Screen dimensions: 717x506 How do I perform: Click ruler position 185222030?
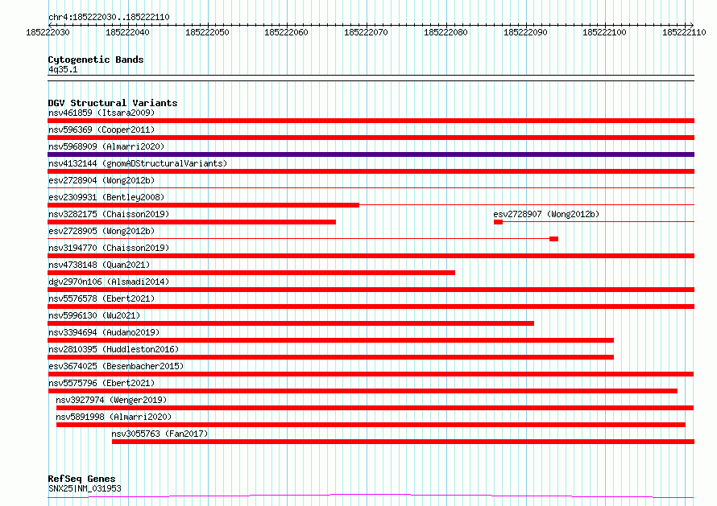tap(48, 32)
